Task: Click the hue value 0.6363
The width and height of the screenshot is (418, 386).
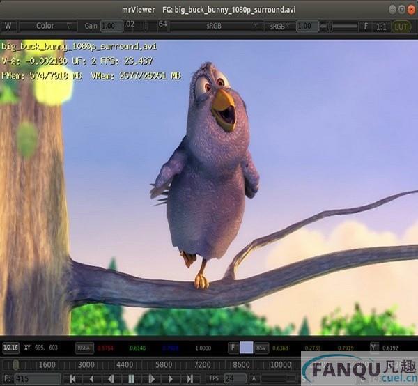Action: [280, 348]
